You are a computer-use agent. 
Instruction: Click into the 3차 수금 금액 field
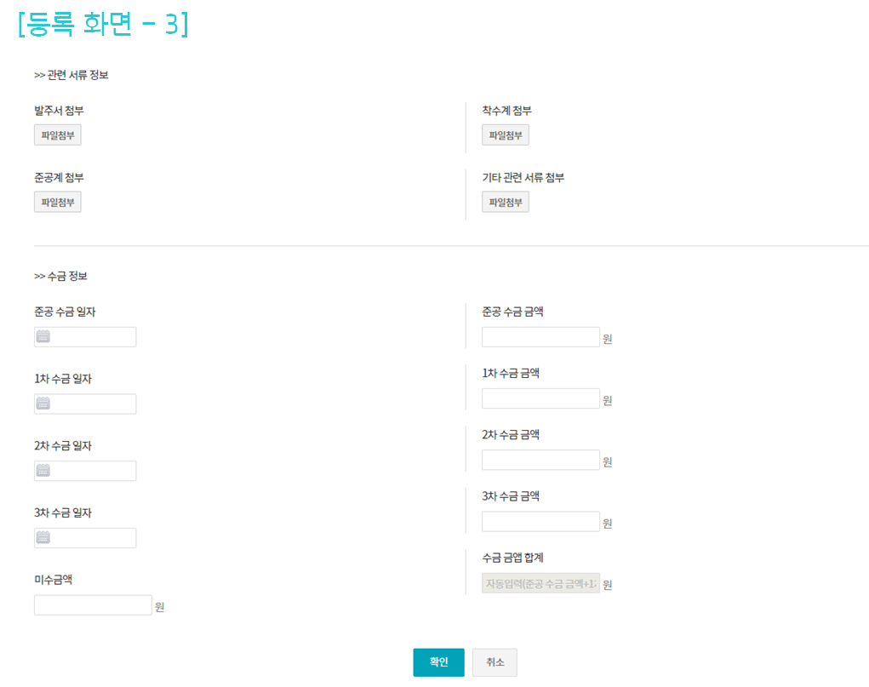540,521
